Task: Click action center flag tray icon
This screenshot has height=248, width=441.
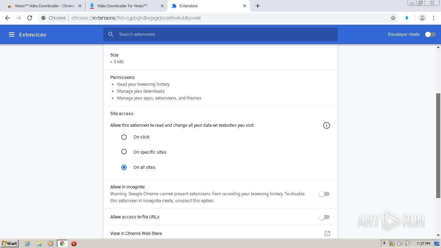Action: tap(408, 244)
